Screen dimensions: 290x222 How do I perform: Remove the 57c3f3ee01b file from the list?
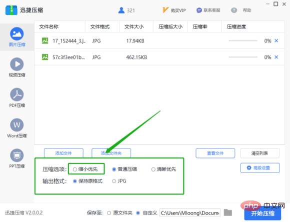276,57
